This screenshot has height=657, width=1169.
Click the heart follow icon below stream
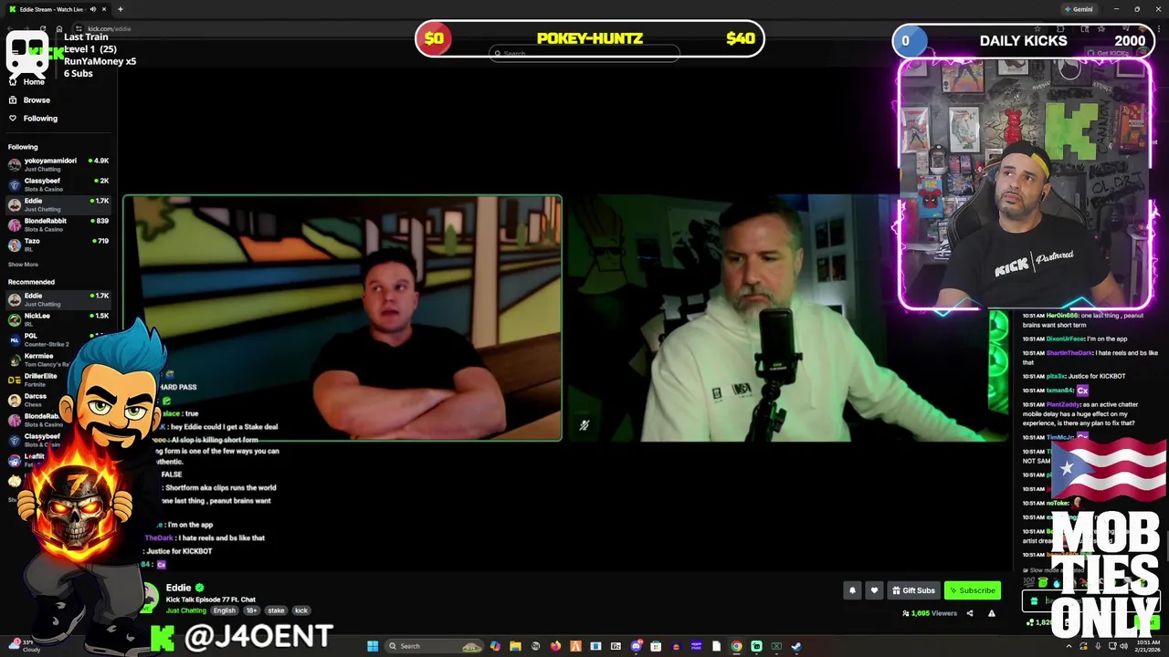click(x=874, y=590)
